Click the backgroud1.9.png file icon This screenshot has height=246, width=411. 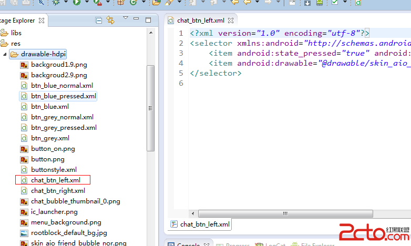[24, 65]
